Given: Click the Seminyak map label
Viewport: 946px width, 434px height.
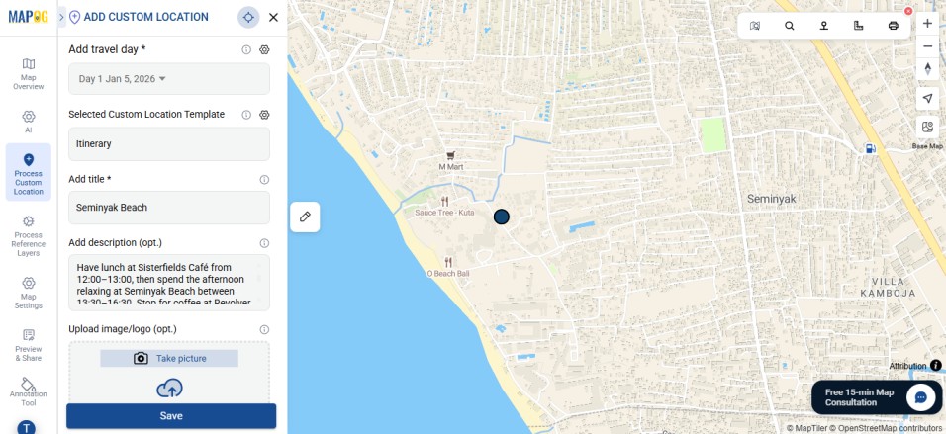Looking at the screenshot, I should tap(772, 199).
